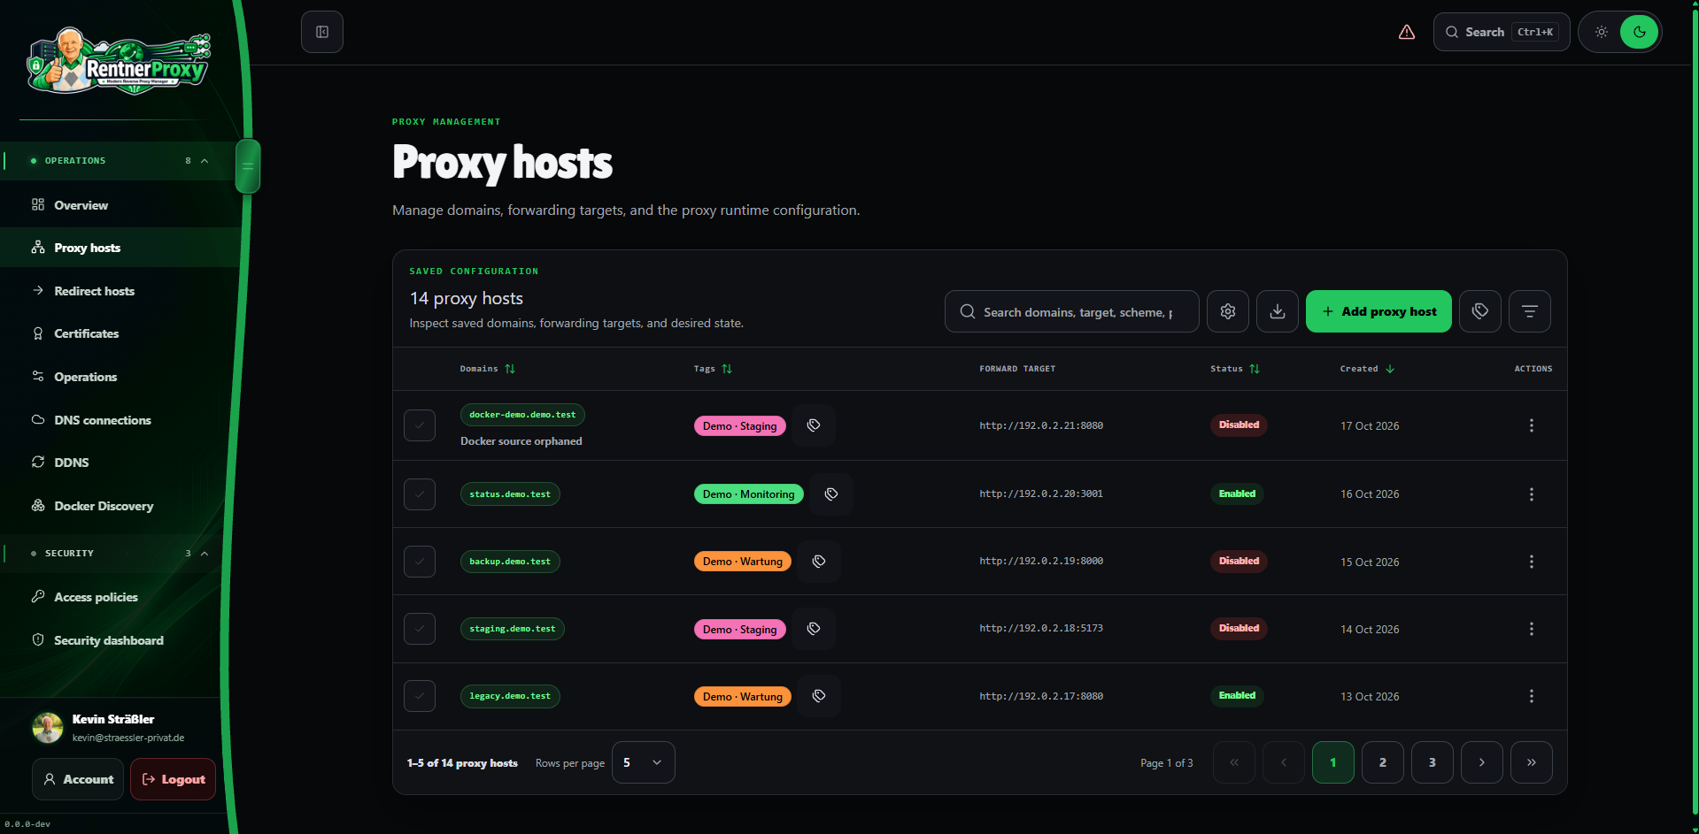Screen dimensions: 1699x834
Task: Open actions menu for status.demo.test
Action: [1532, 494]
